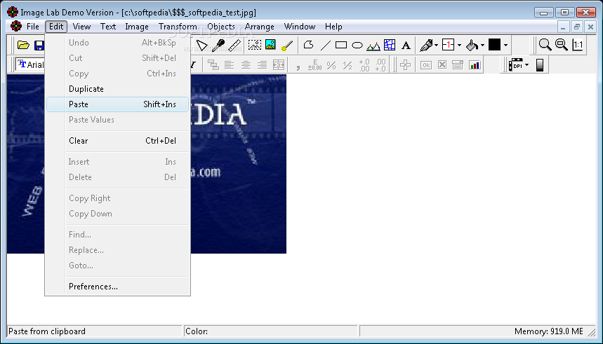Screen dimensions: 603x344
Task: Open the File menu
Action: [33, 27]
